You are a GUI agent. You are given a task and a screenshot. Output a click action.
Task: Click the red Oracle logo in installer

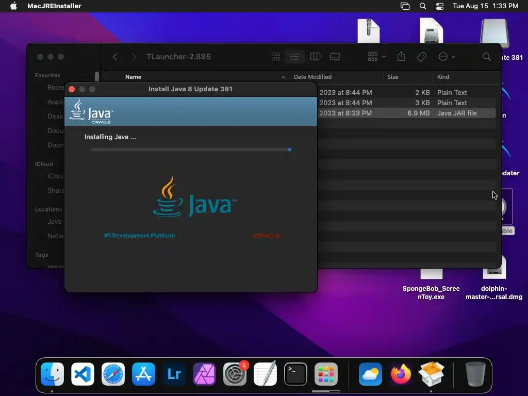tap(267, 236)
